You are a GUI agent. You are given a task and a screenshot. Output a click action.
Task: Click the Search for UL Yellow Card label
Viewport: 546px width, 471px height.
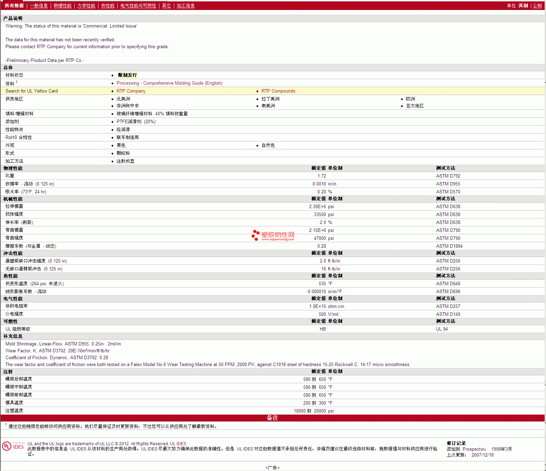tap(32, 91)
